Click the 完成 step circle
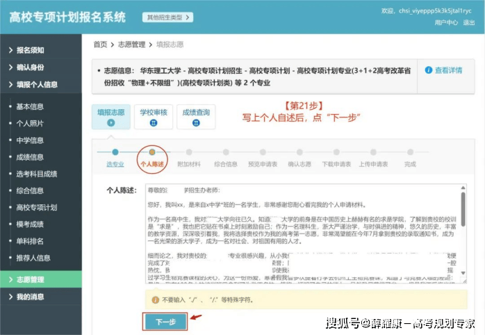 [410, 152]
